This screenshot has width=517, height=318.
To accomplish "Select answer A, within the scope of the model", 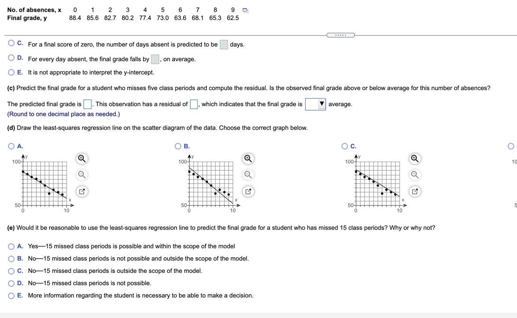I will click(x=10, y=245).
